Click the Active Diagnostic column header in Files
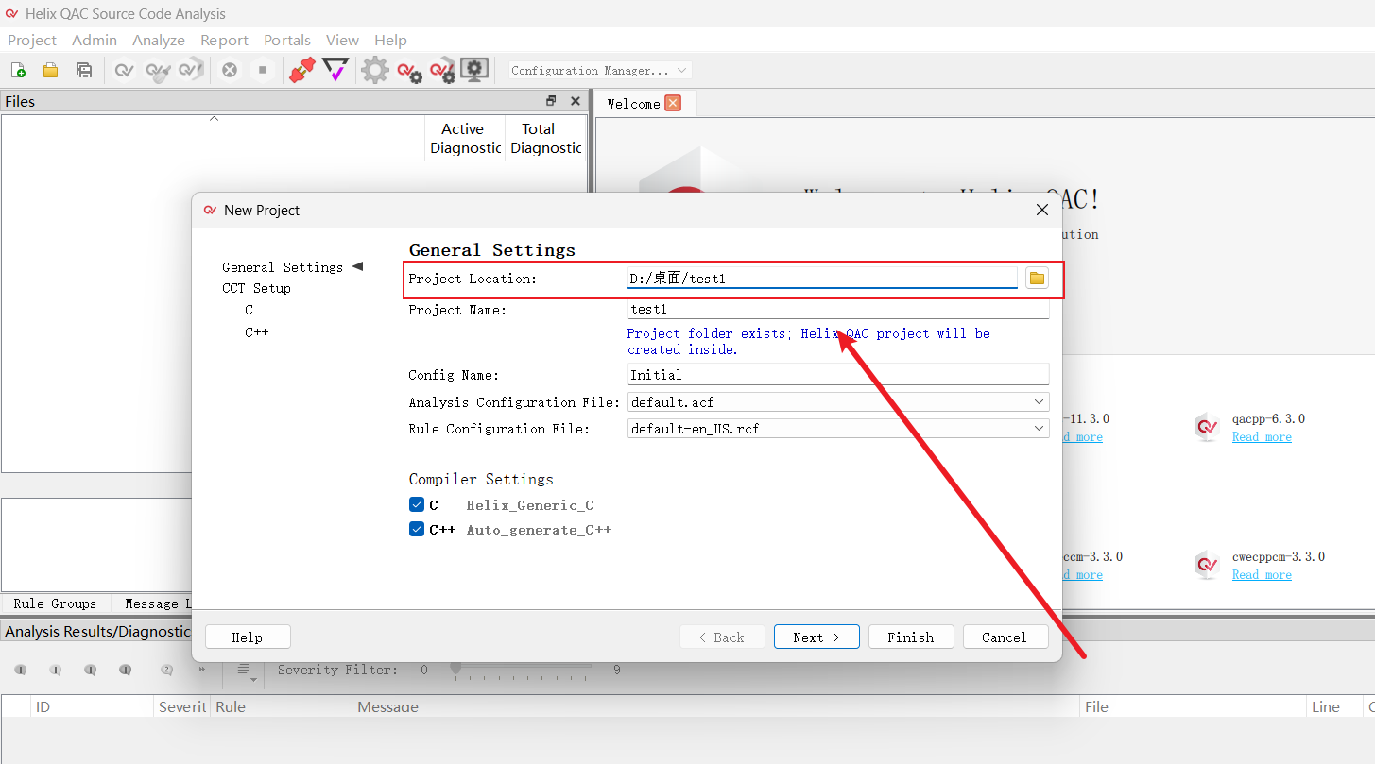The width and height of the screenshot is (1375, 764). [x=465, y=138]
